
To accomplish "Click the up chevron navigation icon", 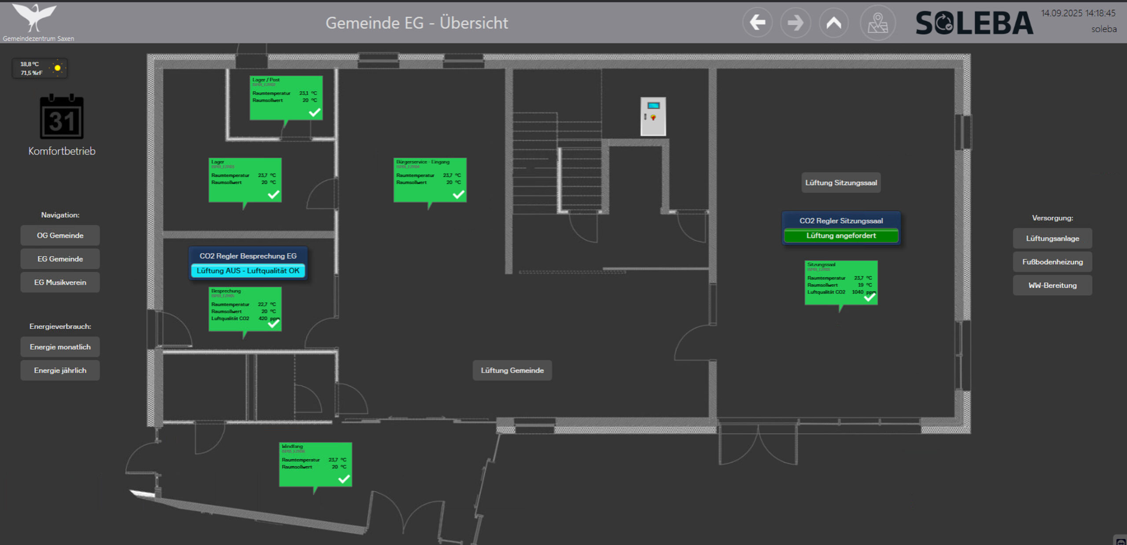I will click(x=833, y=22).
